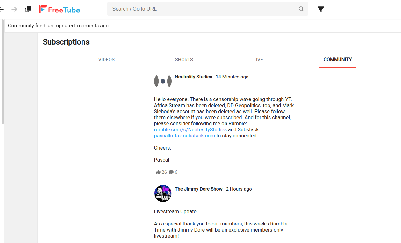The width and height of the screenshot is (401, 243).
Task: Open The Jimmy Dore Show channel name
Action: pos(198,189)
